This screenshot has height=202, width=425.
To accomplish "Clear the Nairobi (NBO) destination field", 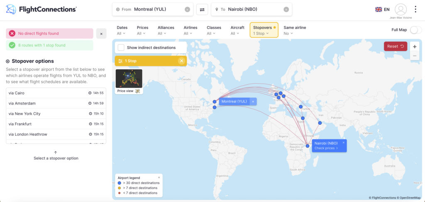I will coord(286,10).
